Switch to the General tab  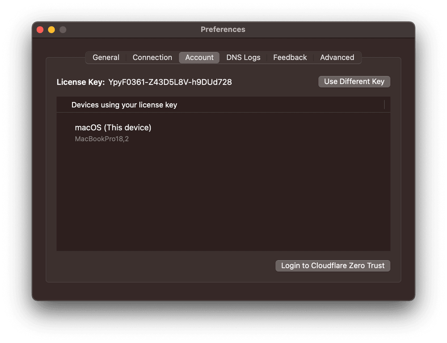pos(105,57)
